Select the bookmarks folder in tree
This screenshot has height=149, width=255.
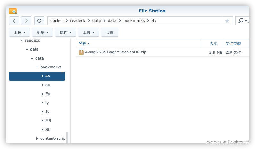point(51,67)
